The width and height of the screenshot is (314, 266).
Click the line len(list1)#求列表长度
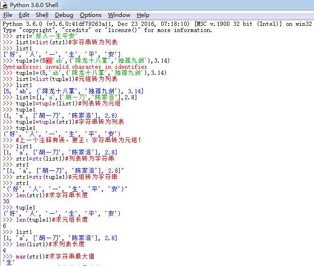tap(50, 244)
